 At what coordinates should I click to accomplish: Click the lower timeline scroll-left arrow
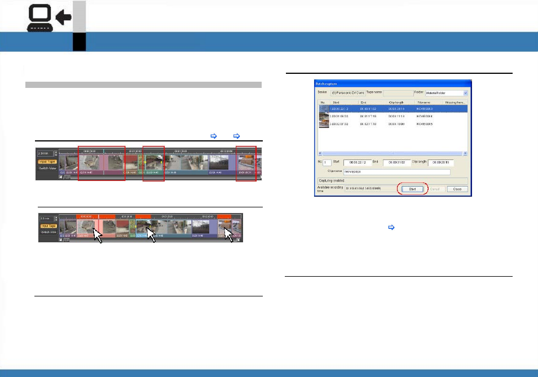click(61, 240)
